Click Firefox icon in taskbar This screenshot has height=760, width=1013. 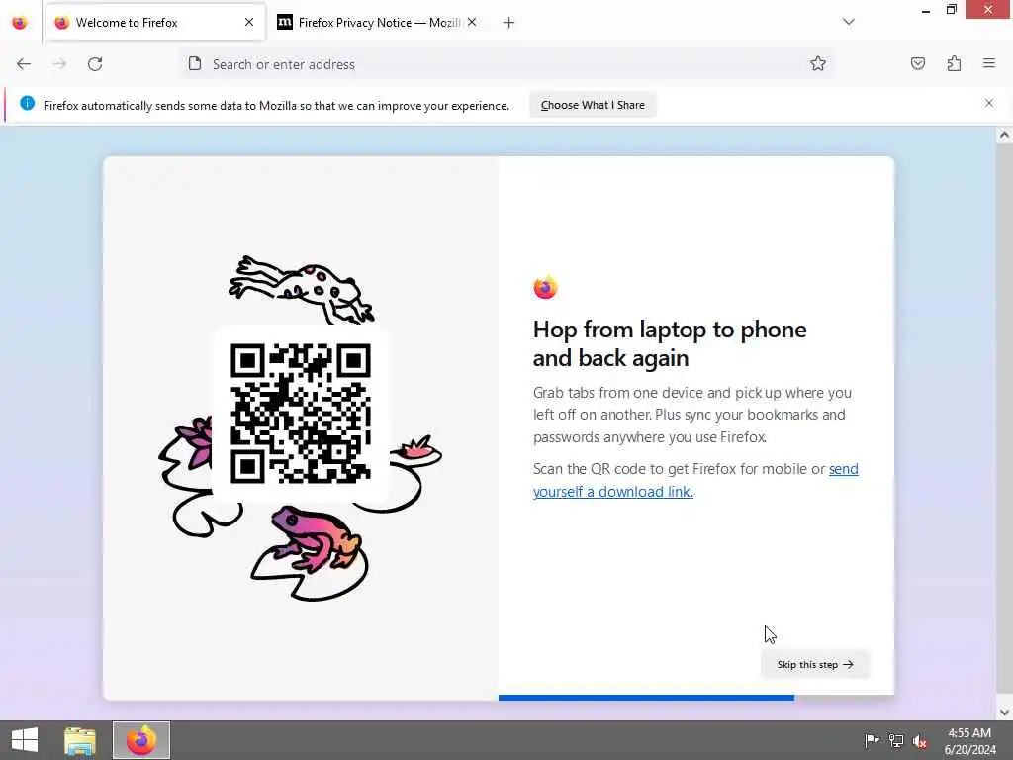tap(141, 740)
